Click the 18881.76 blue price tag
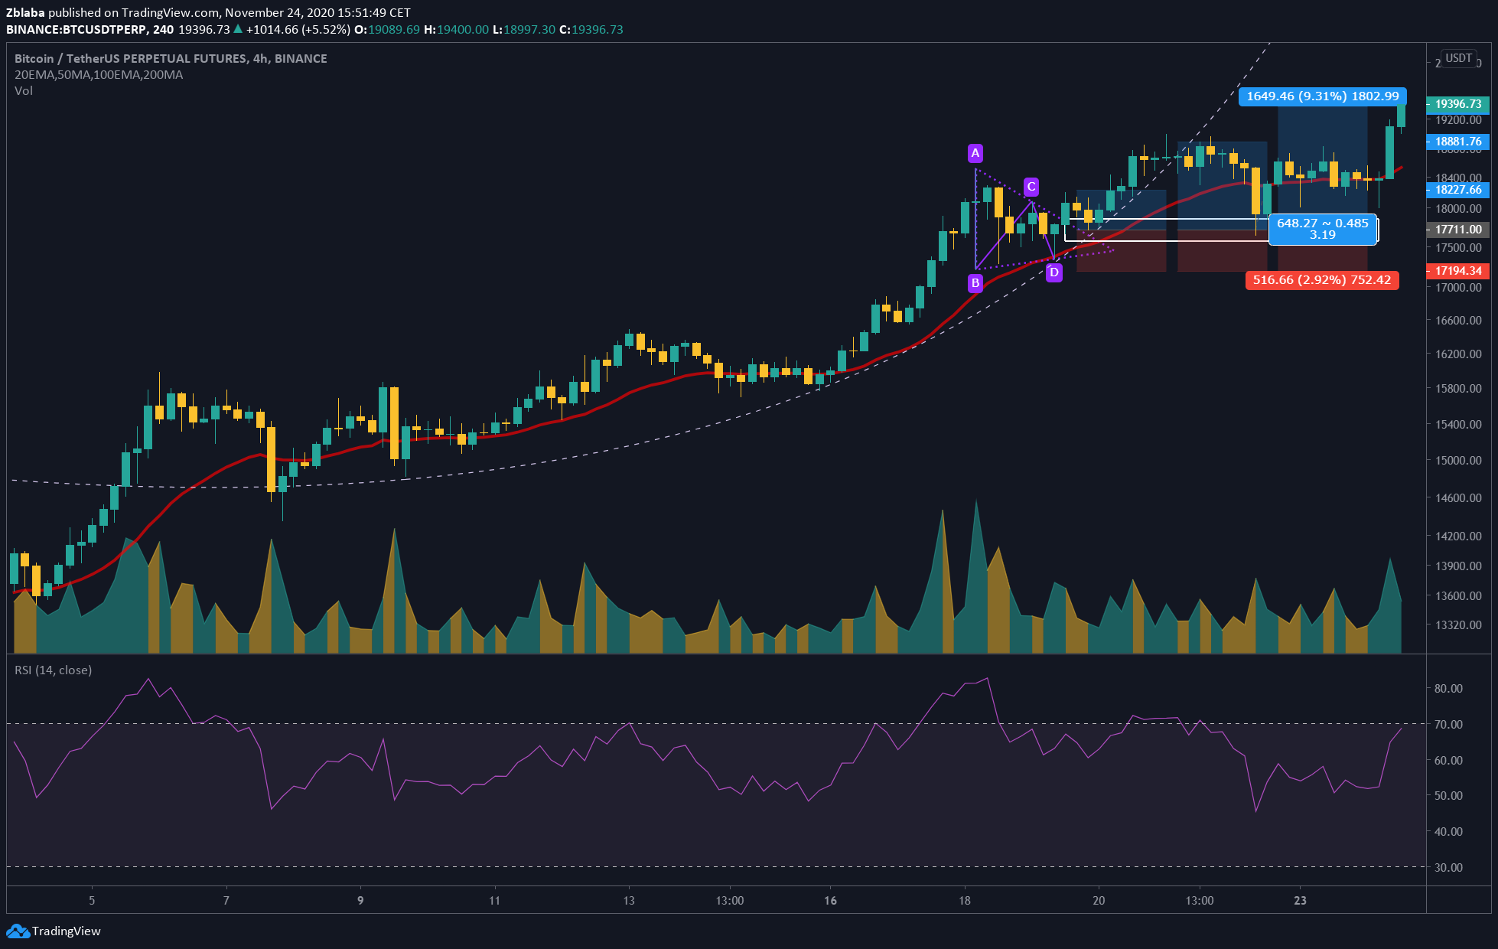This screenshot has width=1498, height=949. 1458,142
